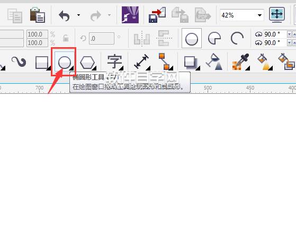Select the Ellipse tool
This screenshot has height=229, width=296.
[65, 62]
